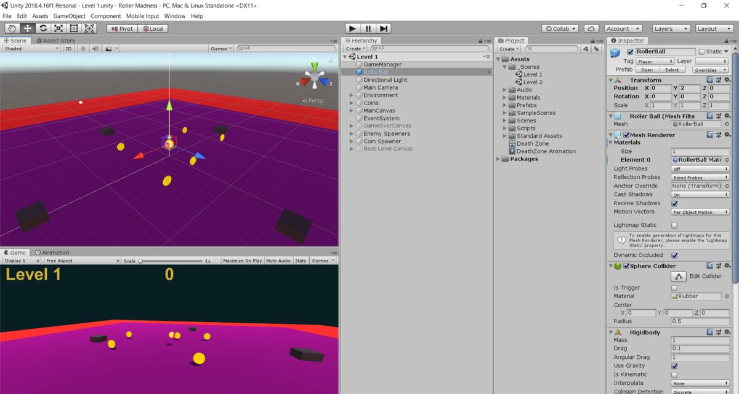This screenshot has height=394, width=739.
Task: Open Sphere Collider settings gear
Action: click(x=727, y=266)
